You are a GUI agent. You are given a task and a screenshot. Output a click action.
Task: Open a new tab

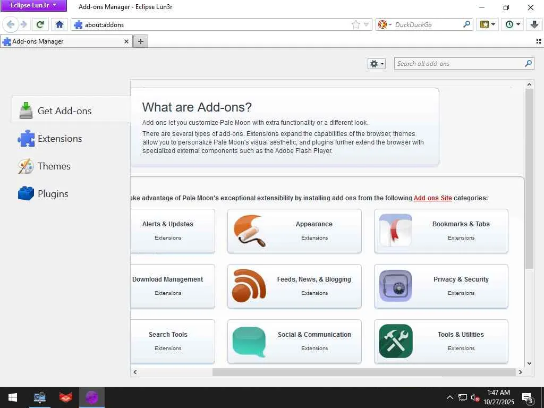click(x=140, y=41)
